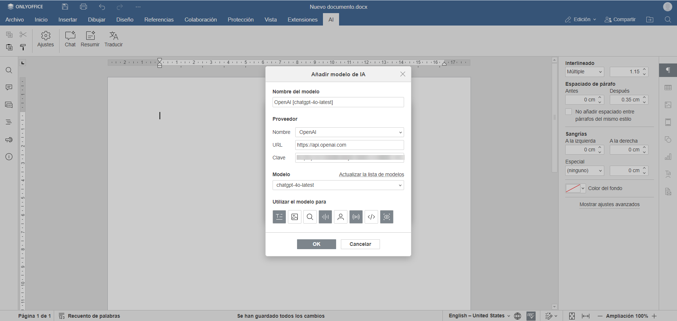Screen dimensions: 677x321
Task: Open the comments panel in left sidebar
Action: point(9,88)
